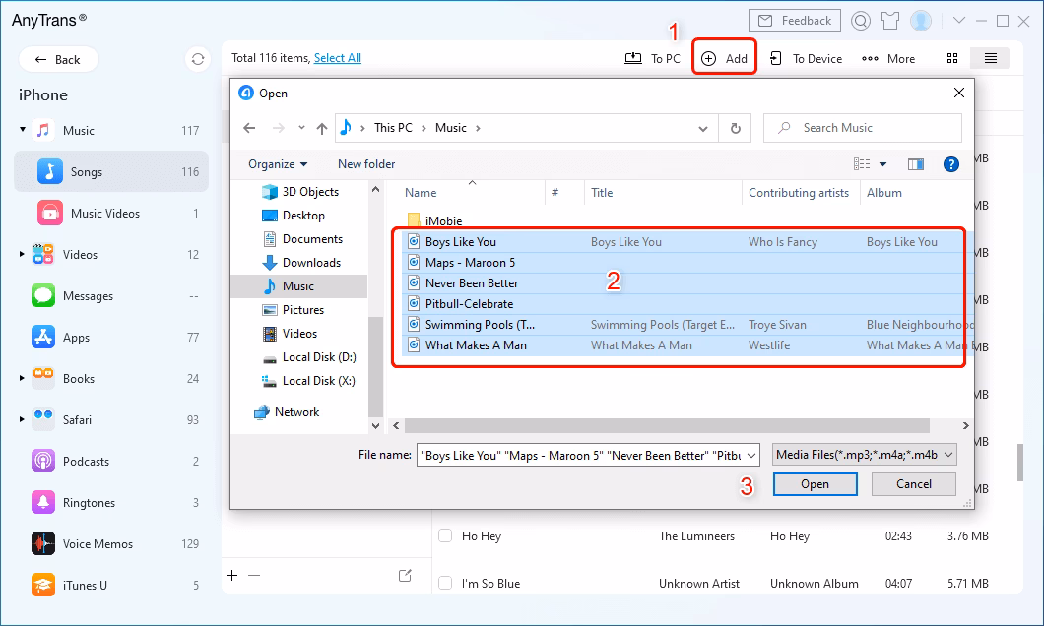Click the To PC export icon

(x=653, y=59)
